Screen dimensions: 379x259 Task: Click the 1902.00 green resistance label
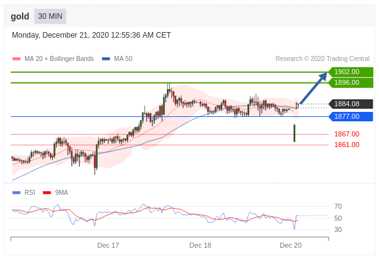pos(351,72)
